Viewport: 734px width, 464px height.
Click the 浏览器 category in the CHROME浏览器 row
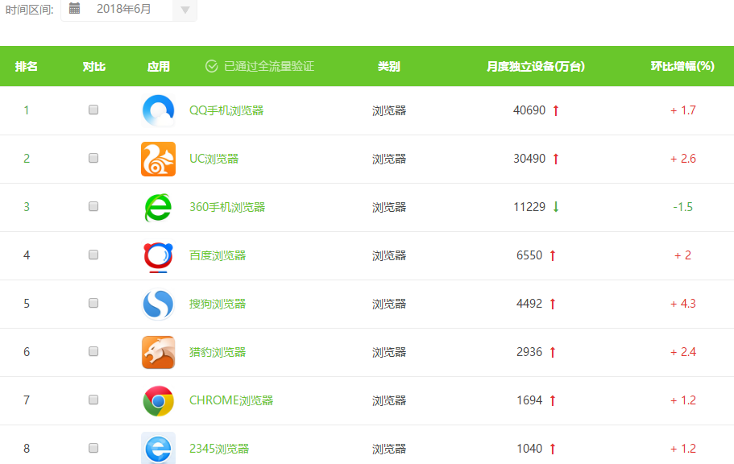pos(389,400)
